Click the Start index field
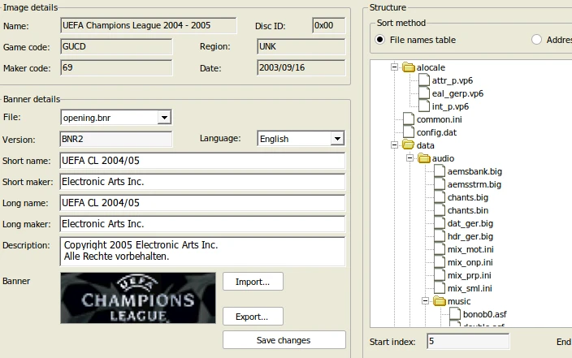The width and height of the screenshot is (572, 358). point(468,341)
